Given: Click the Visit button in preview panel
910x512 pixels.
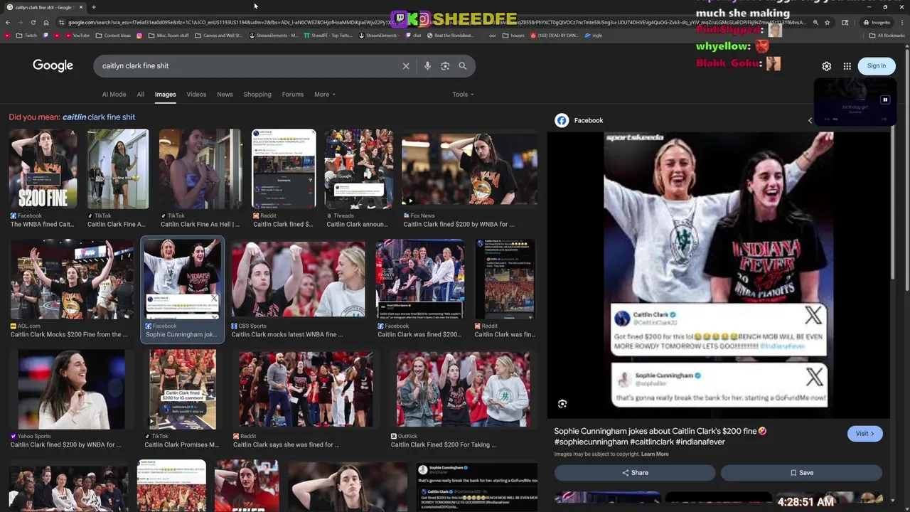Looking at the screenshot, I should [x=865, y=434].
